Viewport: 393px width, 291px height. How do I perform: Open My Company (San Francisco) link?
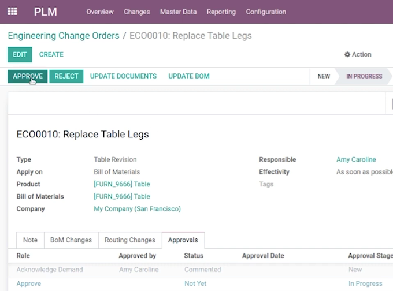(x=138, y=209)
